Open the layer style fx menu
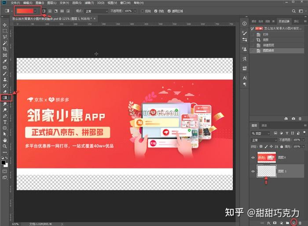This screenshot has height=226, width=308. pyautogui.click(x=268, y=223)
